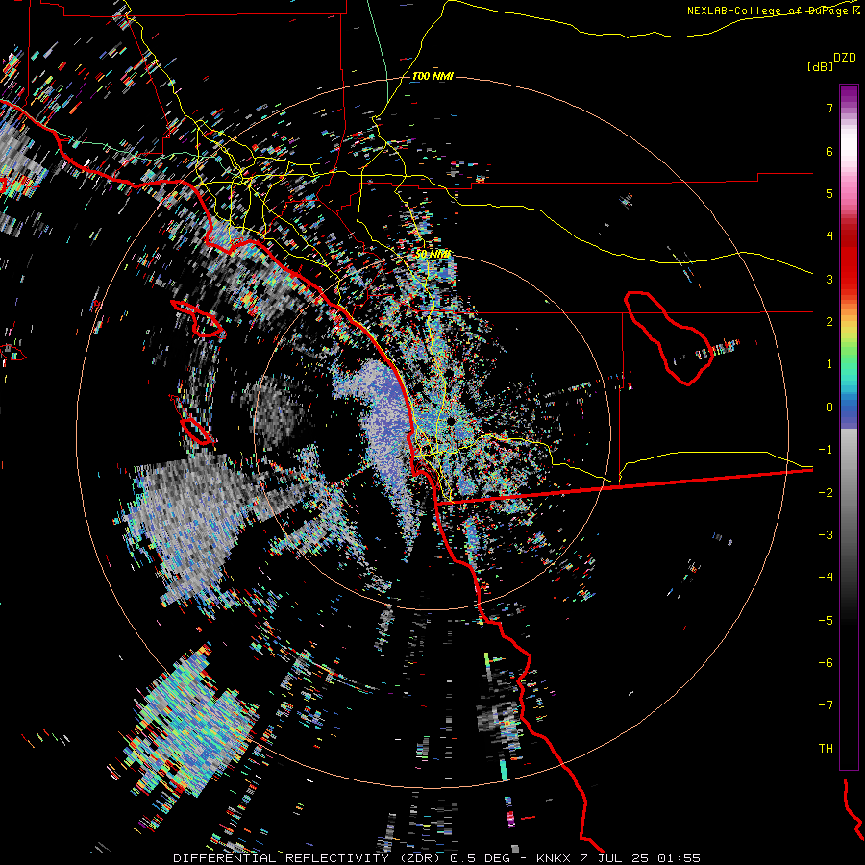This screenshot has height=865, width=865.
Task: Select the 0 dB scale label
Action: point(829,408)
